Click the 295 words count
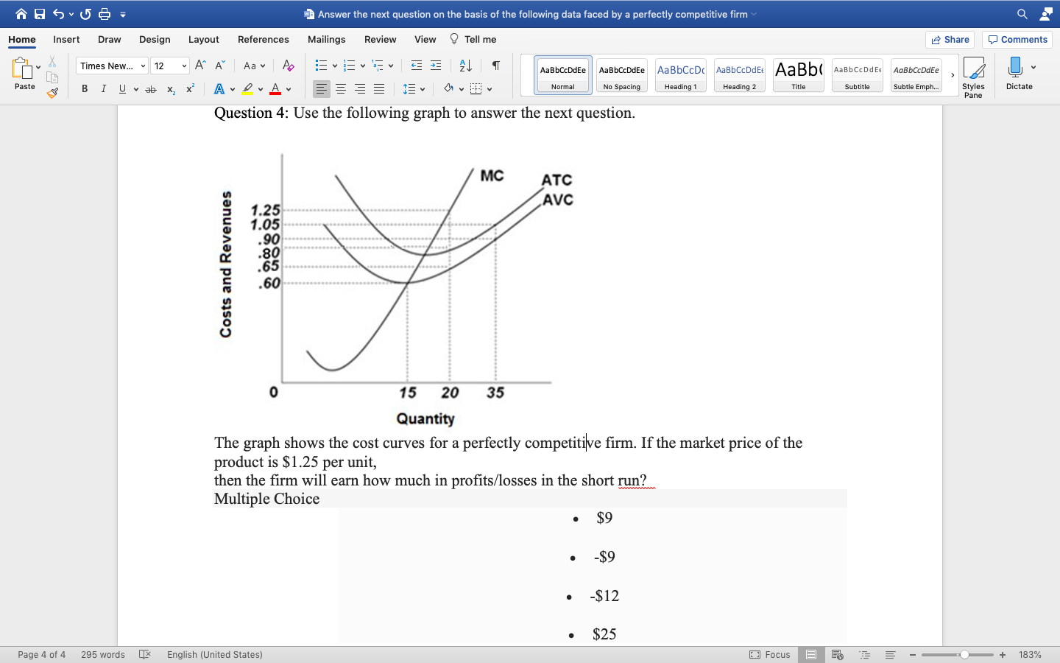Image resolution: width=1060 pixels, height=663 pixels. 103,654
